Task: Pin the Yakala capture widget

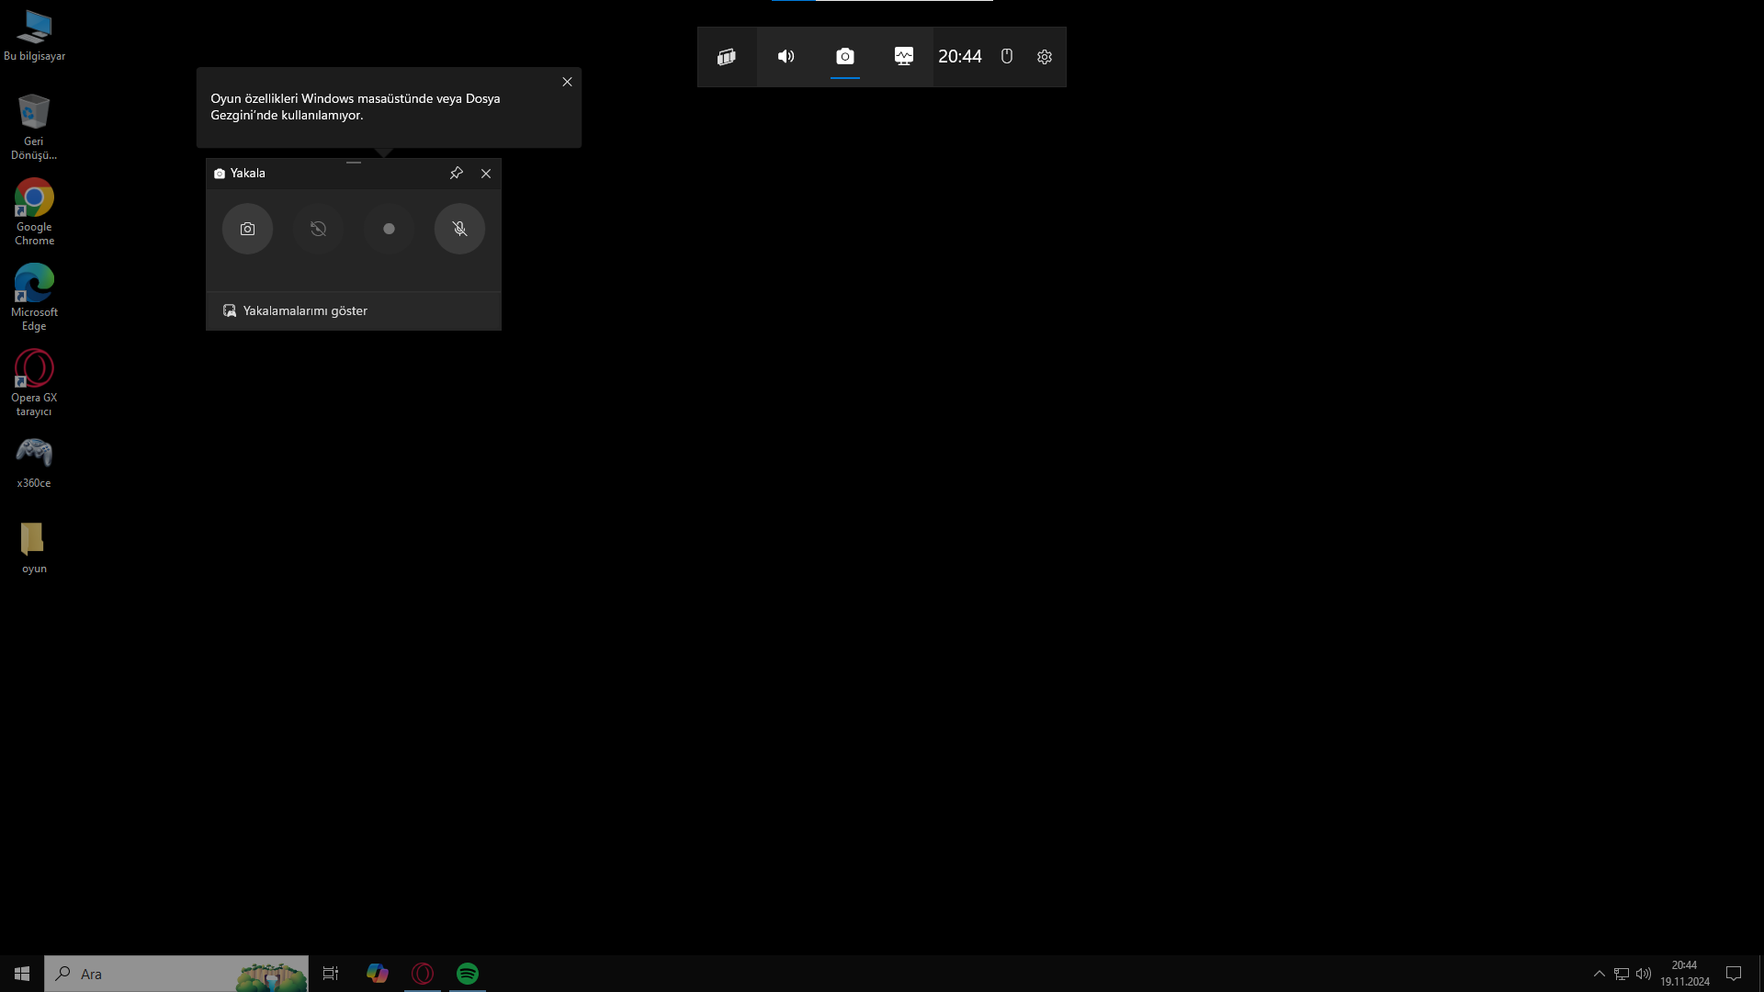Action: 456,173
